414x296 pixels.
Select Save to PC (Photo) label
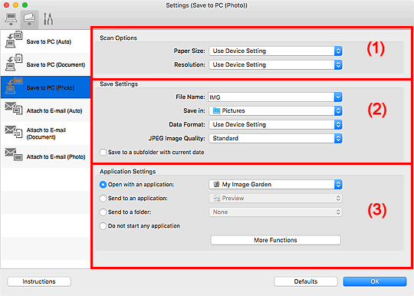pos(50,87)
